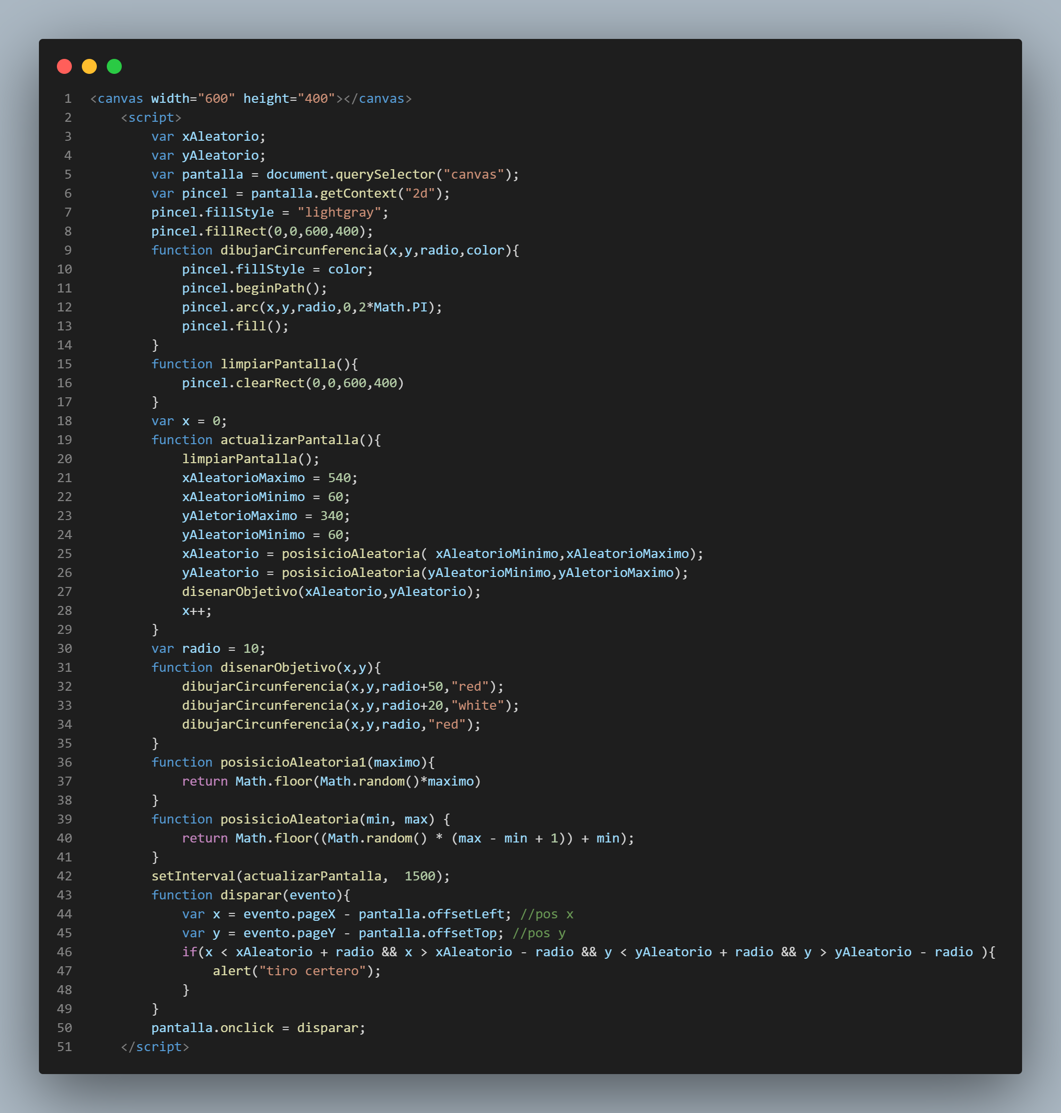
Task: Click the "lightgray" string on line 7
Action: (x=339, y=213)
